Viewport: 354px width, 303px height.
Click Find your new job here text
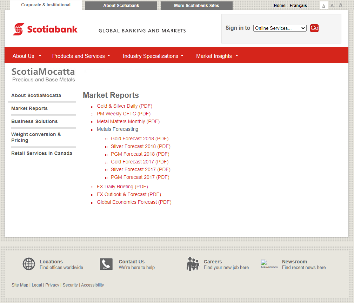(226, 267)
